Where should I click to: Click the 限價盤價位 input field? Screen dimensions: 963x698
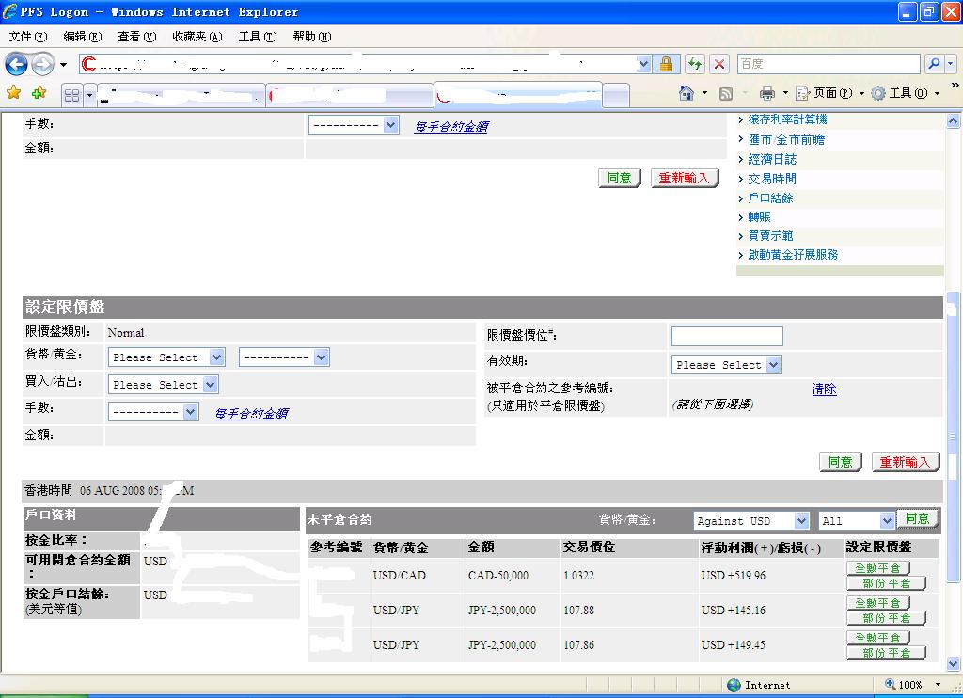[x=727, y=336]
